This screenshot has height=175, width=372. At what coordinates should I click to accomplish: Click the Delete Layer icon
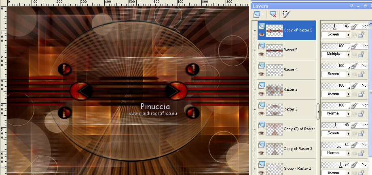pyautogui.click(x=273, y=15)
